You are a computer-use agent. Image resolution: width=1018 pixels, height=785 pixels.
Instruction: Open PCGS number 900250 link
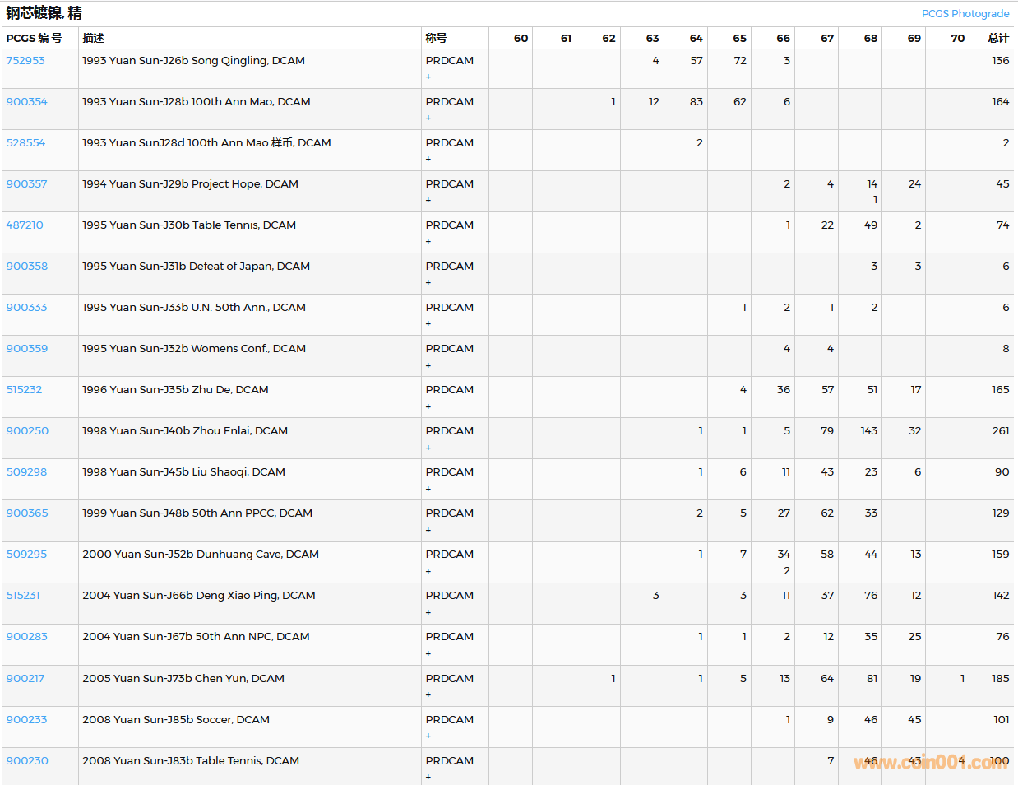point(27,431)
